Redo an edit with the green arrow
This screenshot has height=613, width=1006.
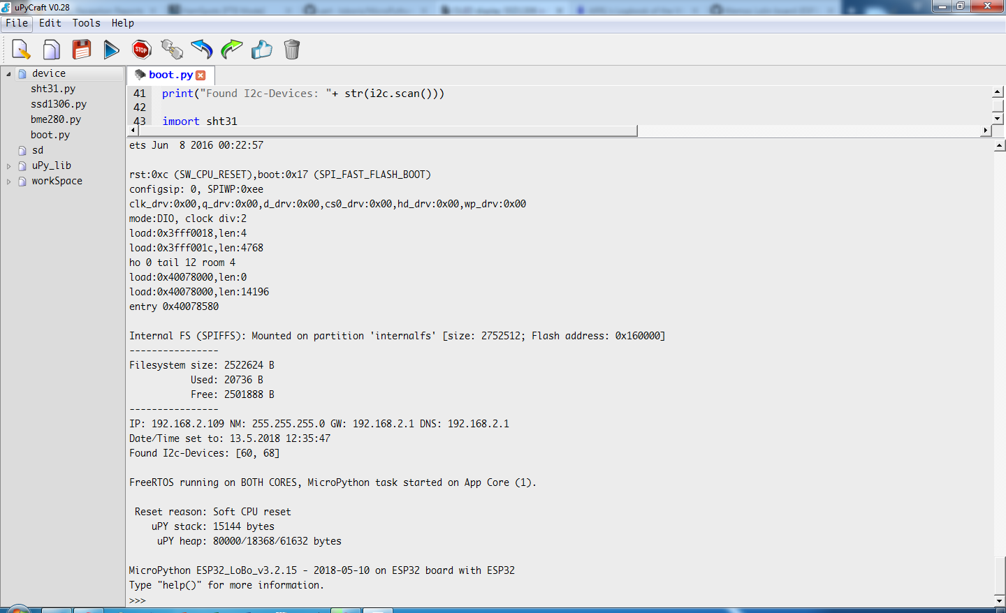coord(231,49)
